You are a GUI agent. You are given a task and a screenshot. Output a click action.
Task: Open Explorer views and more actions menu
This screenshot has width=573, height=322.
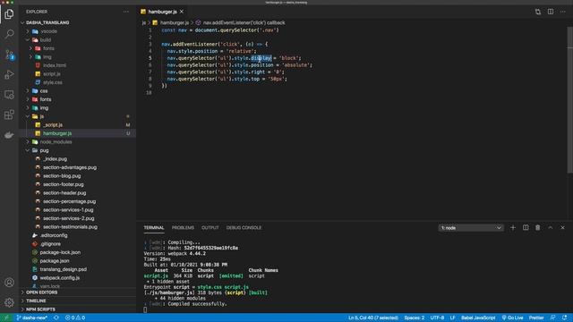coord(126,12)
